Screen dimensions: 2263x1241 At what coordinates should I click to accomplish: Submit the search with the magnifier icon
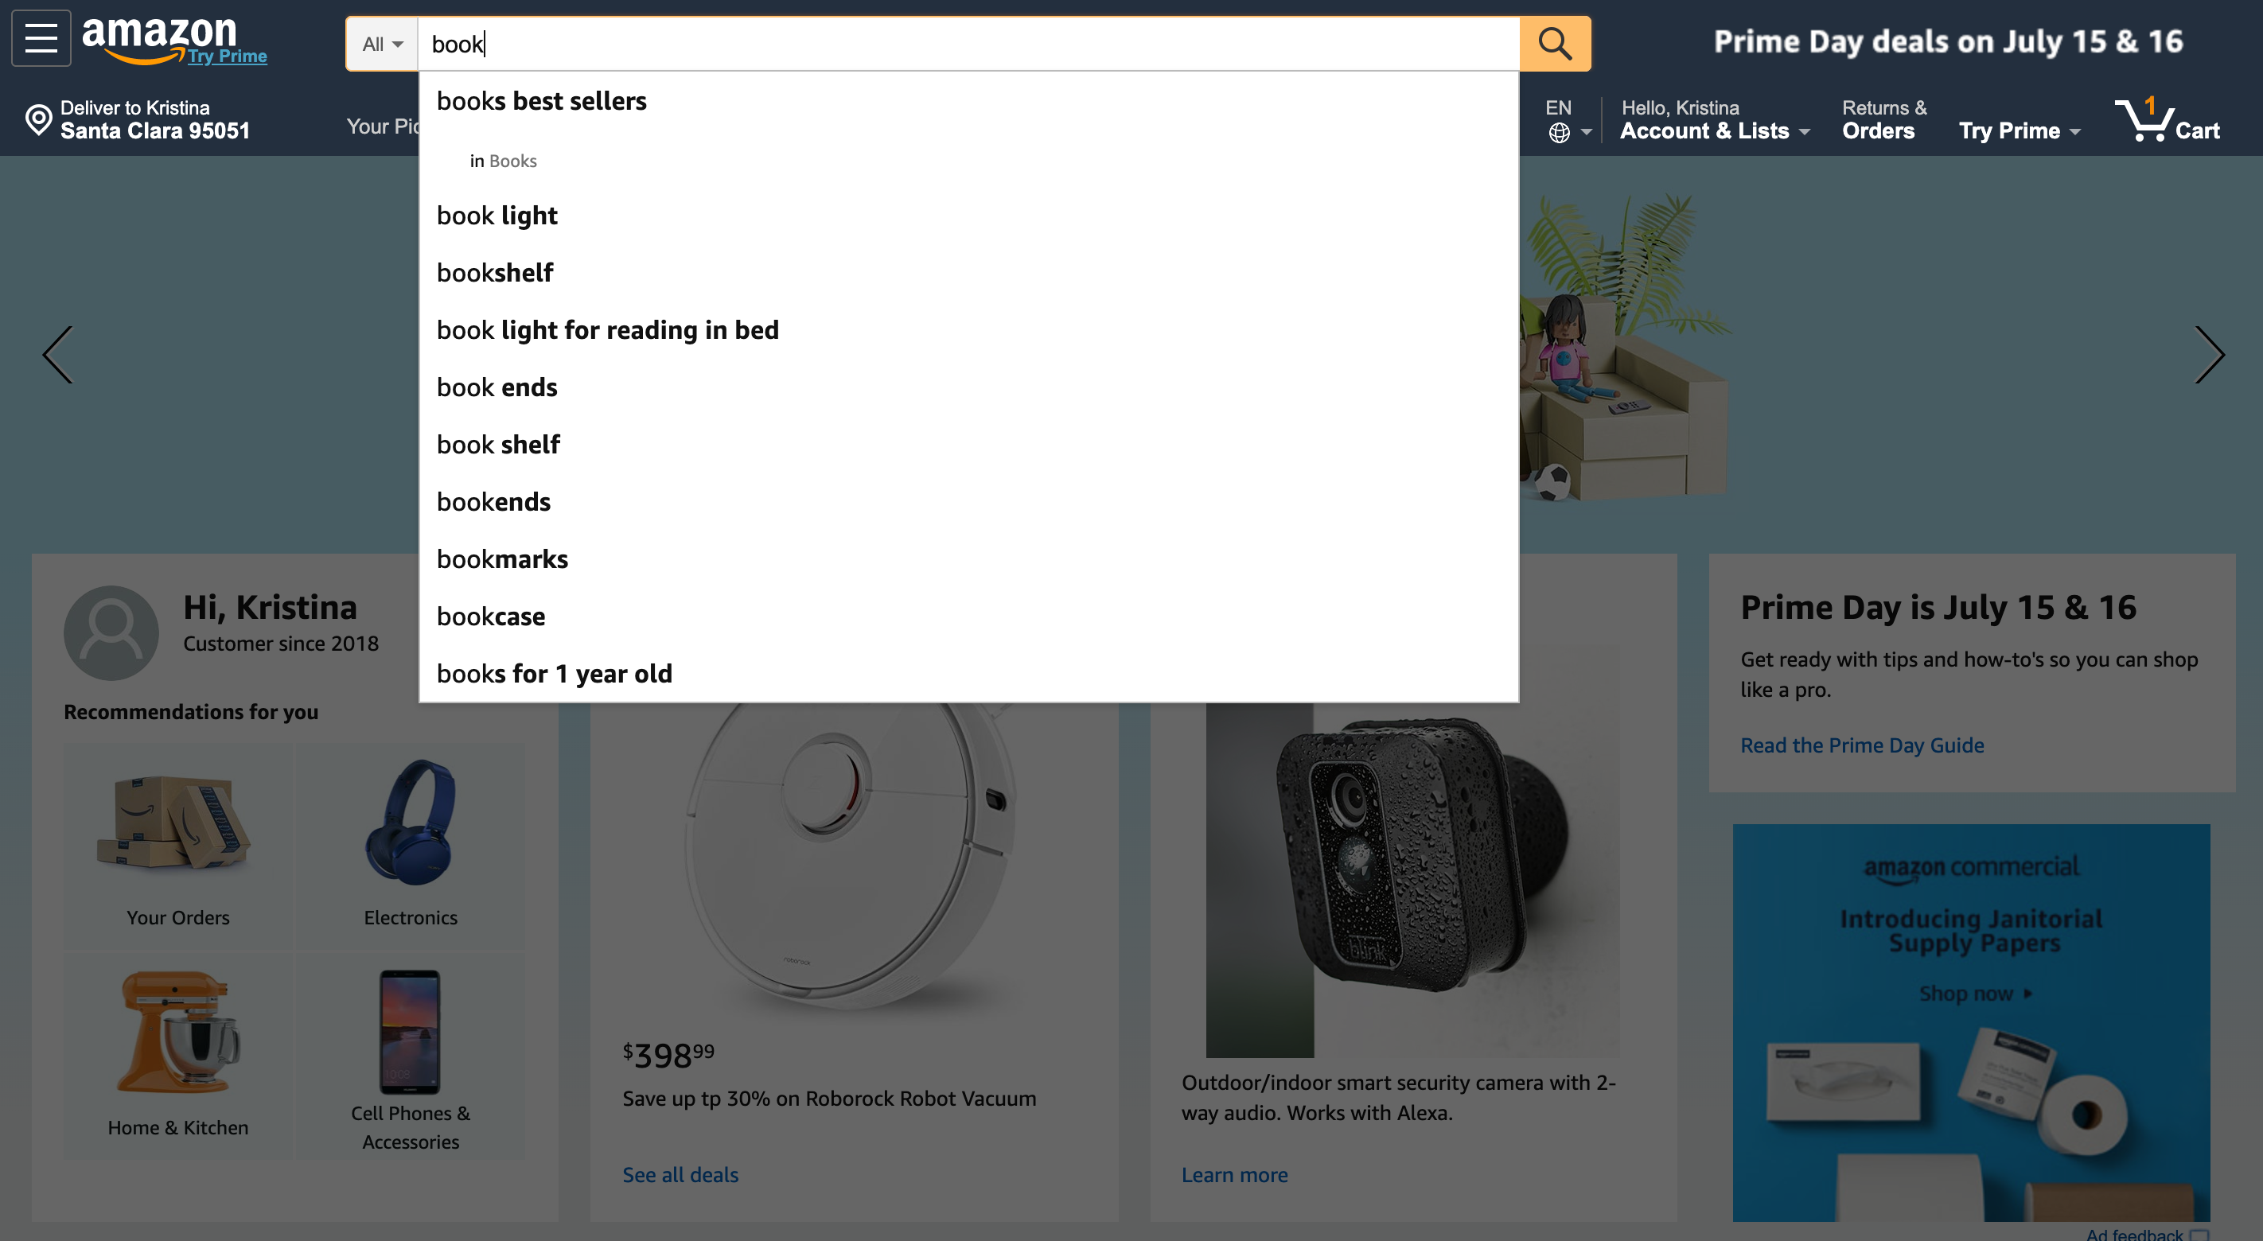tap(1554, 43)
